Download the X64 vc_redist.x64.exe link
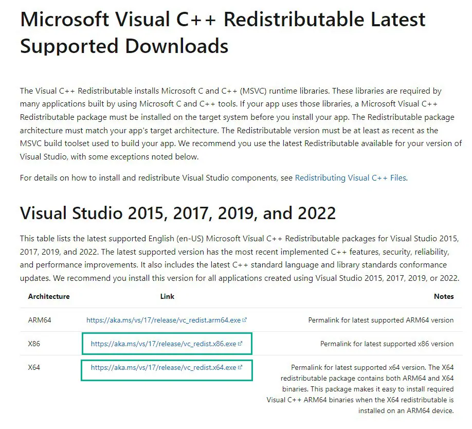The height and width of the screenshot is (429, 472). [x=164, y=368]
